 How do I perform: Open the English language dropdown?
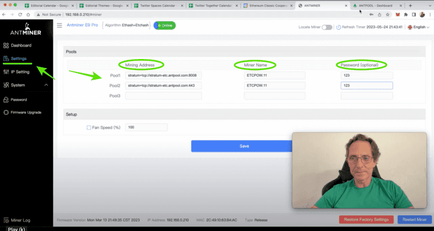pyautogui.click(x=419, y=27)
